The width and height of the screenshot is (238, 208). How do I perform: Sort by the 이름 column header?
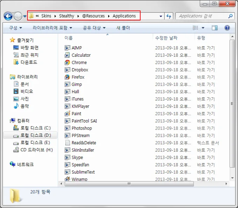[x=69, y=38]
